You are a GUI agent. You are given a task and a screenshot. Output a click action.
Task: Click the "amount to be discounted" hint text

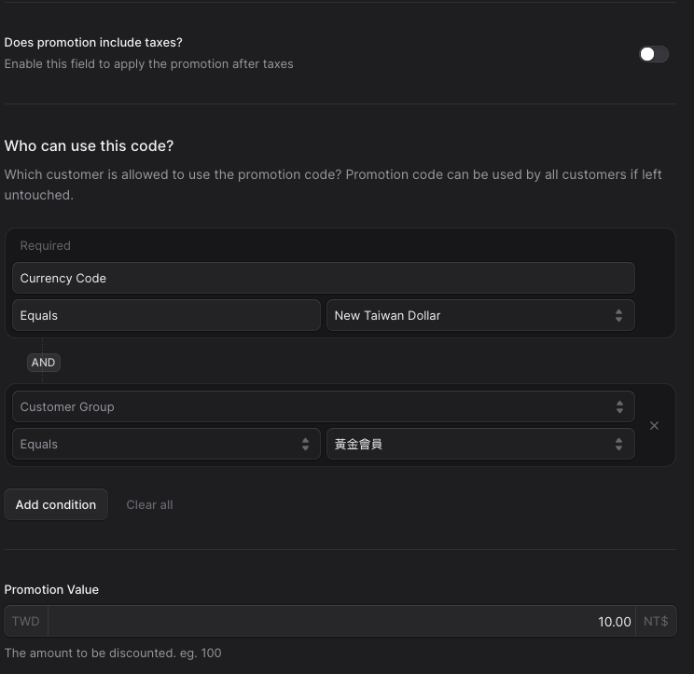pos(113,653)
